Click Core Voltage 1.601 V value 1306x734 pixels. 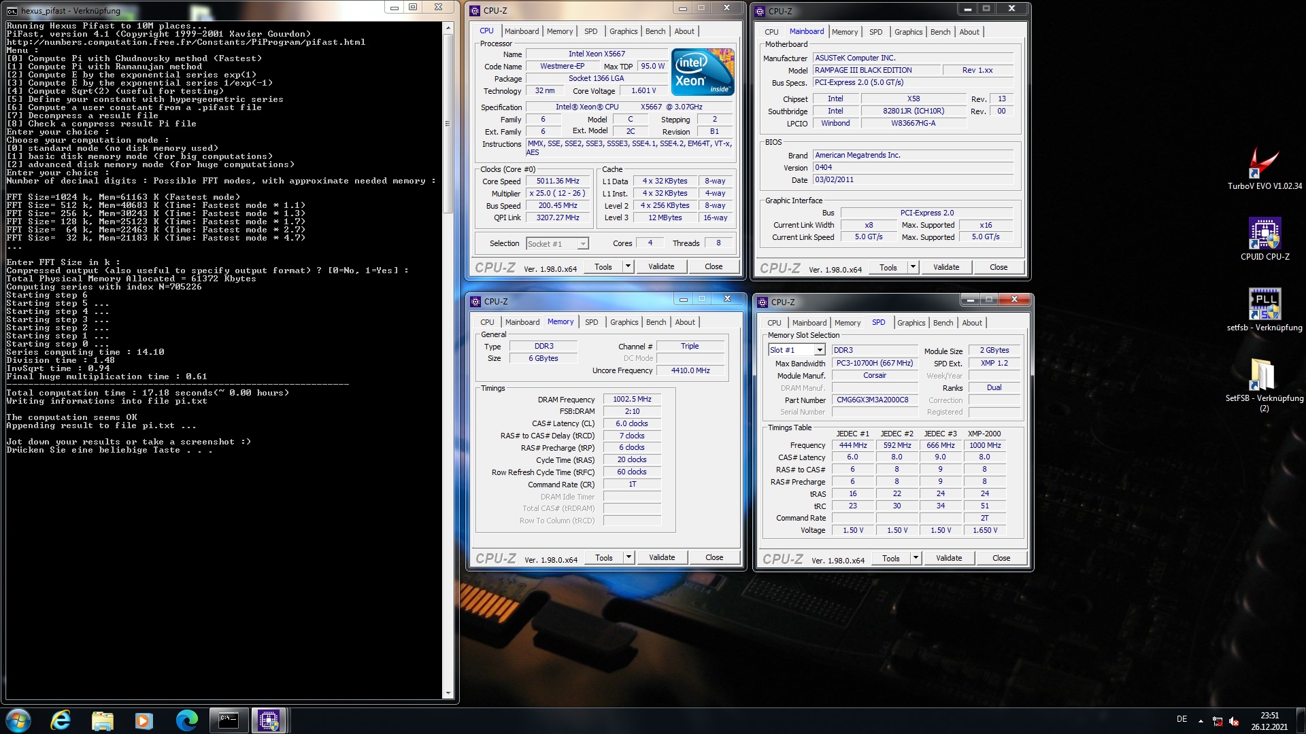pyautogui.click(x=643, y=91)
